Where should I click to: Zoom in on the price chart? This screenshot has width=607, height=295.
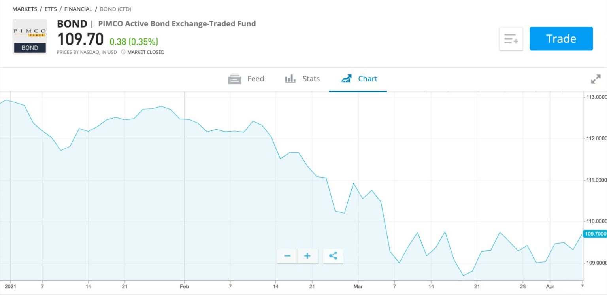point(307,256)
